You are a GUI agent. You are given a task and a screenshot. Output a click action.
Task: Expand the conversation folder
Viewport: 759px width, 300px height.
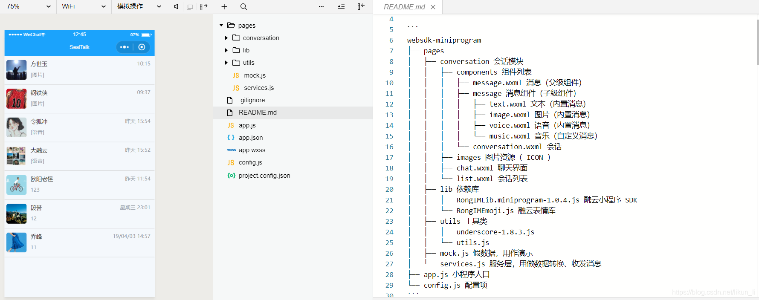click(226, 38)
